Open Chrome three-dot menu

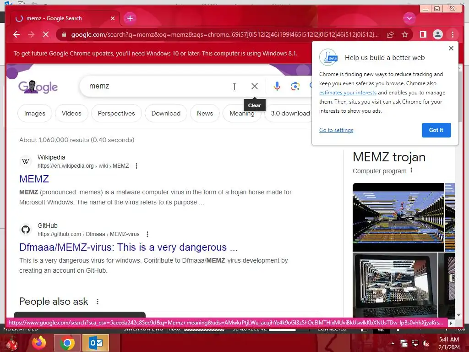(x=453, y=34)
